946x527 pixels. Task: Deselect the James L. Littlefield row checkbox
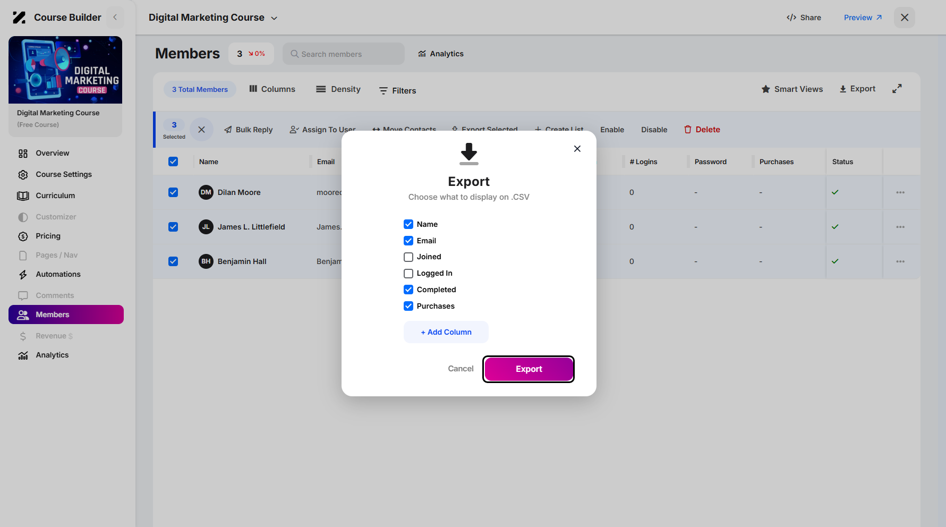[x=173, y=227]
